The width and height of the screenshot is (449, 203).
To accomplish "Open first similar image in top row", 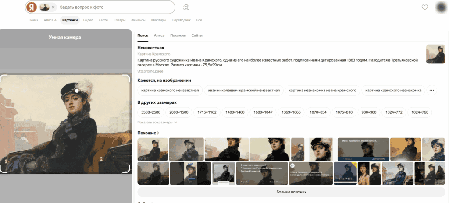I will tap(153, 149).
